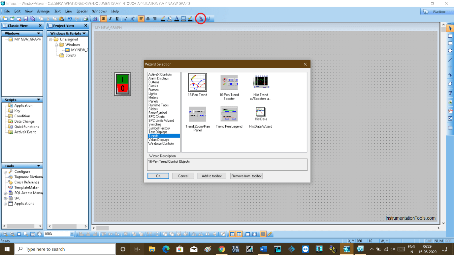Viewport: 454px width, 255px height.
Task: Open the Special menu
Action: point(82,11)
